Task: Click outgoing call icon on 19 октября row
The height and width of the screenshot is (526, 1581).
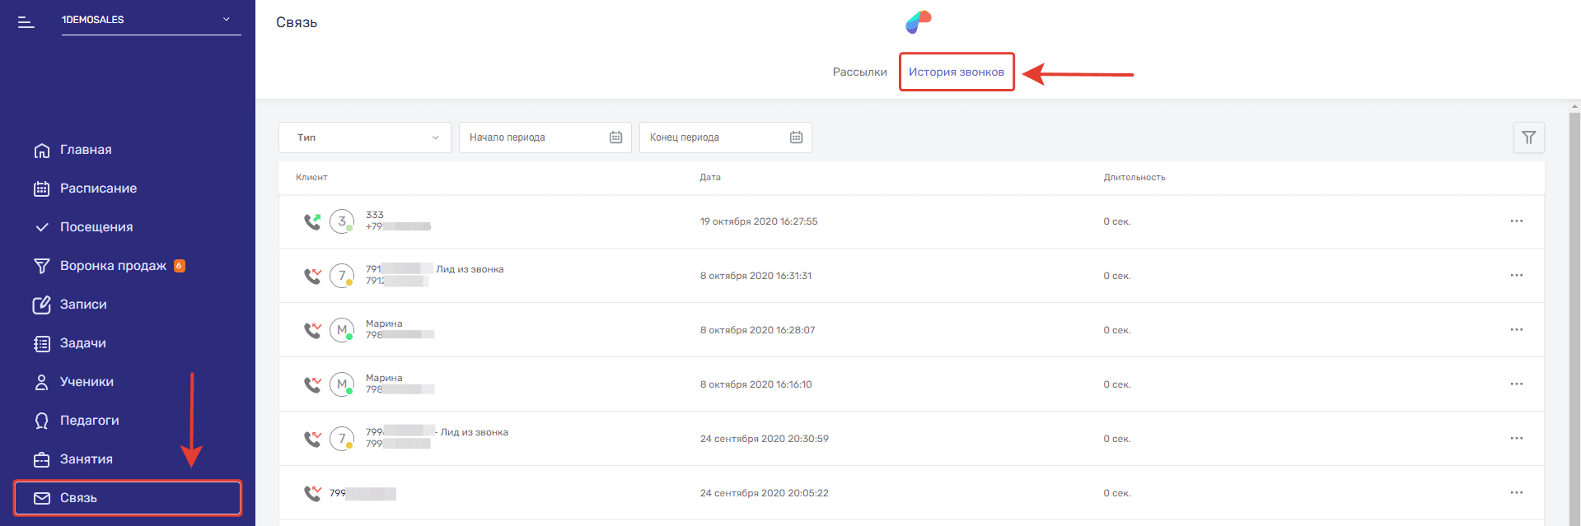Action: coord(312,221)
